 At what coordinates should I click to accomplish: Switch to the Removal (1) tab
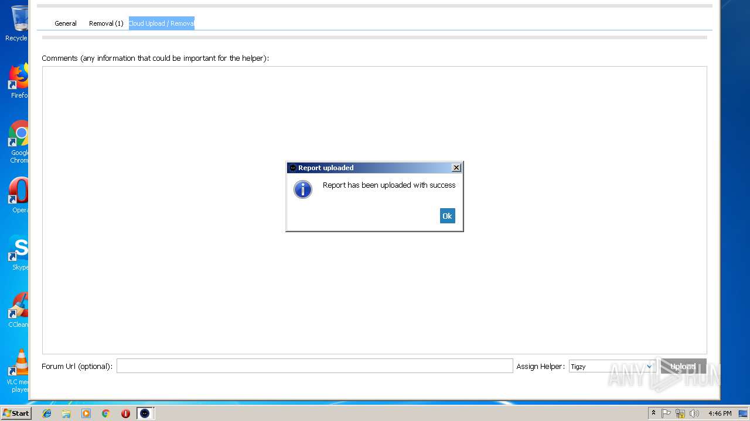pyautogui.click(x=106, y=23)
